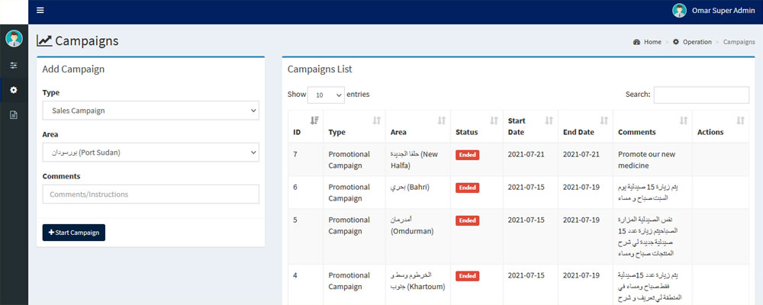This screenshot has width=763, height=305.
Task: Open the Area dropdown Port Sudan
Action: [151, 152]
